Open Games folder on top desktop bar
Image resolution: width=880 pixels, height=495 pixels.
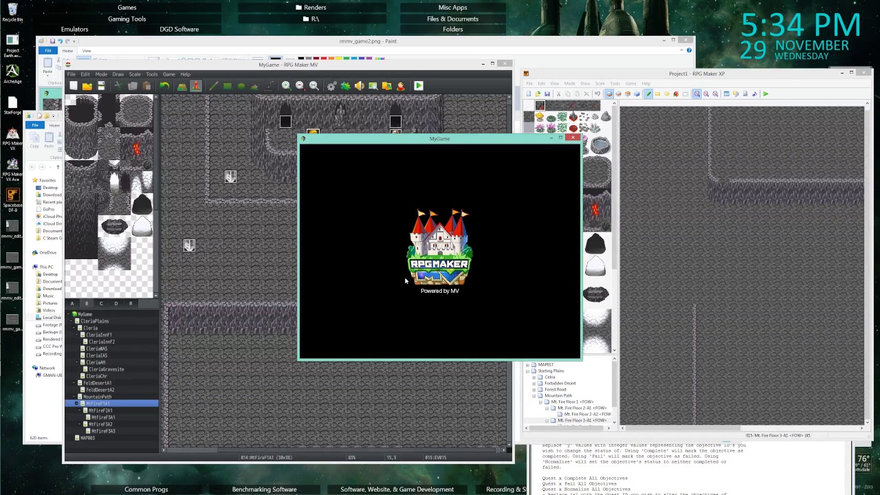[126, 8]
